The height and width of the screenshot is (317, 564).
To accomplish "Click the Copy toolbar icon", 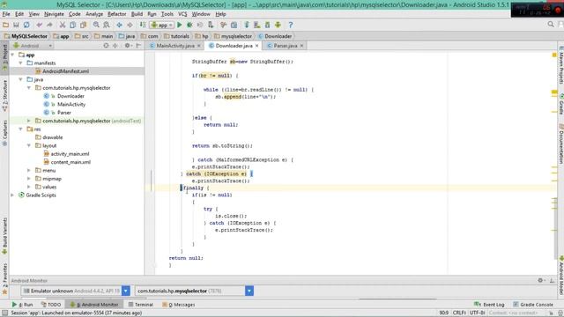I will (x=72, y=25).
